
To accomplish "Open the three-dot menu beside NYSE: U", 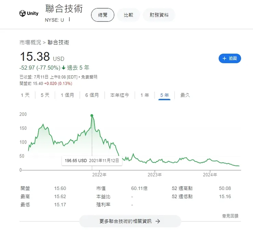I will pyautogui.click(x=69, y=19).
